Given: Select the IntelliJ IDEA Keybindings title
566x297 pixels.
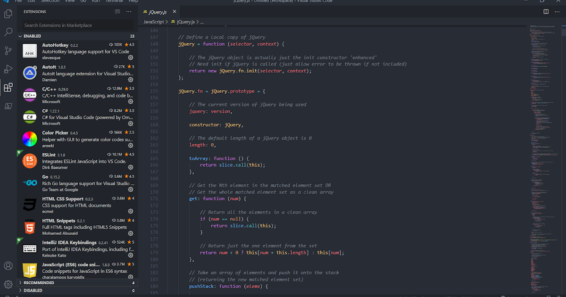Looking at the screenshot, I should pos(69,242).
